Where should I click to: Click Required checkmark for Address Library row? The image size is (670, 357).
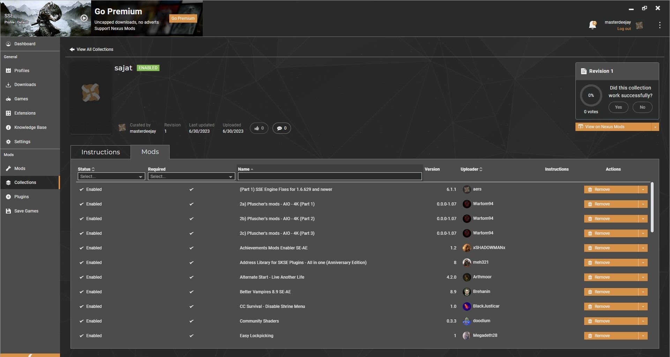click(191, 263)
